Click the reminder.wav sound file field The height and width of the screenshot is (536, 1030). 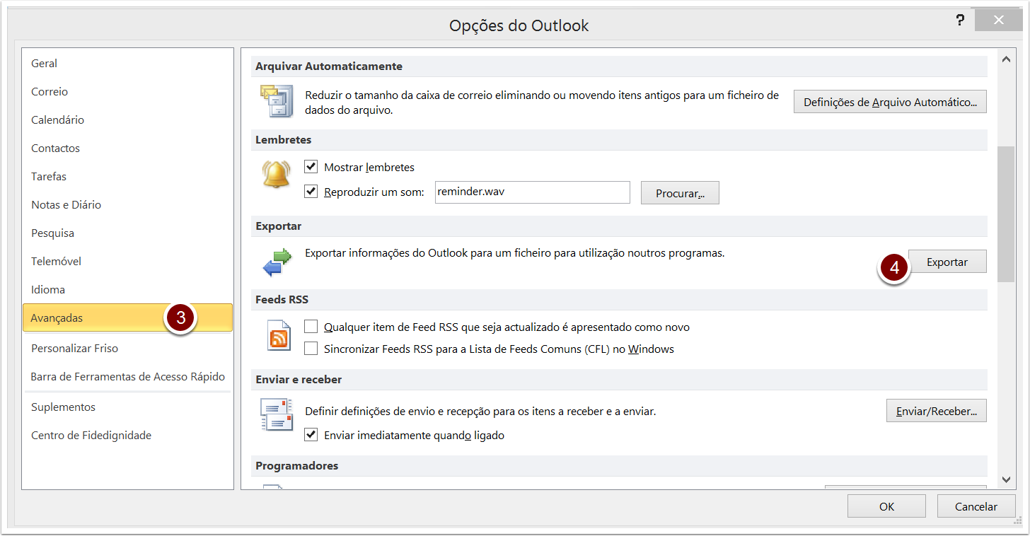532,192
